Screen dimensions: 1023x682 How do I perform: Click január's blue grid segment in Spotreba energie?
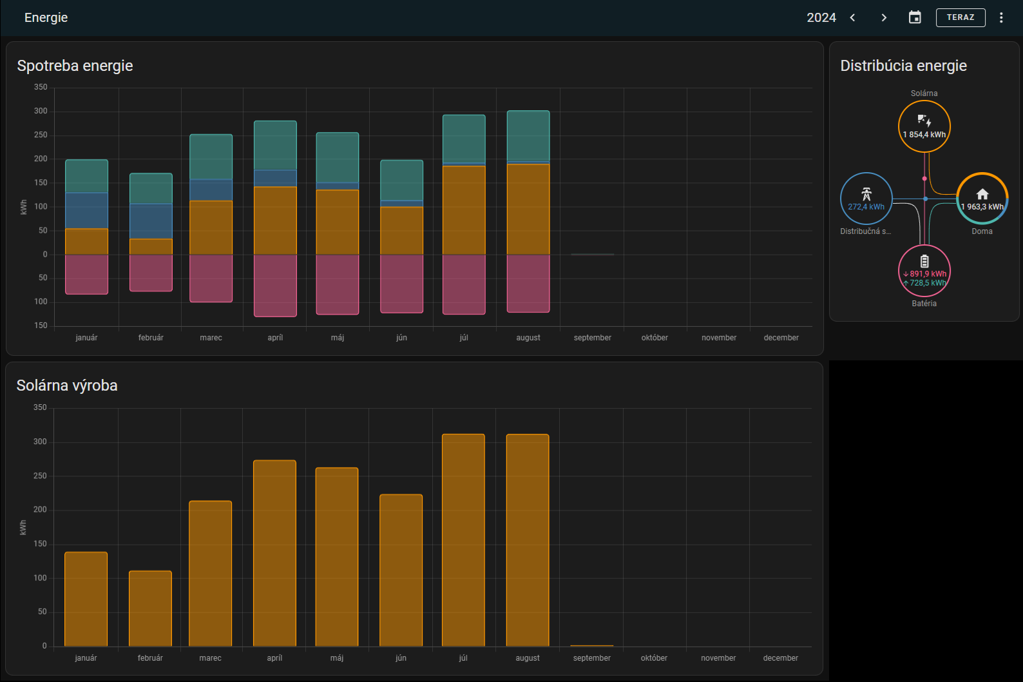coord(86,211)
